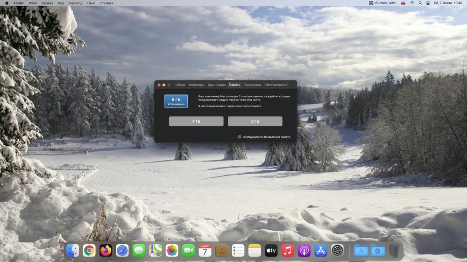
Task: Close the memory info window
Action: tap(159, 85)
